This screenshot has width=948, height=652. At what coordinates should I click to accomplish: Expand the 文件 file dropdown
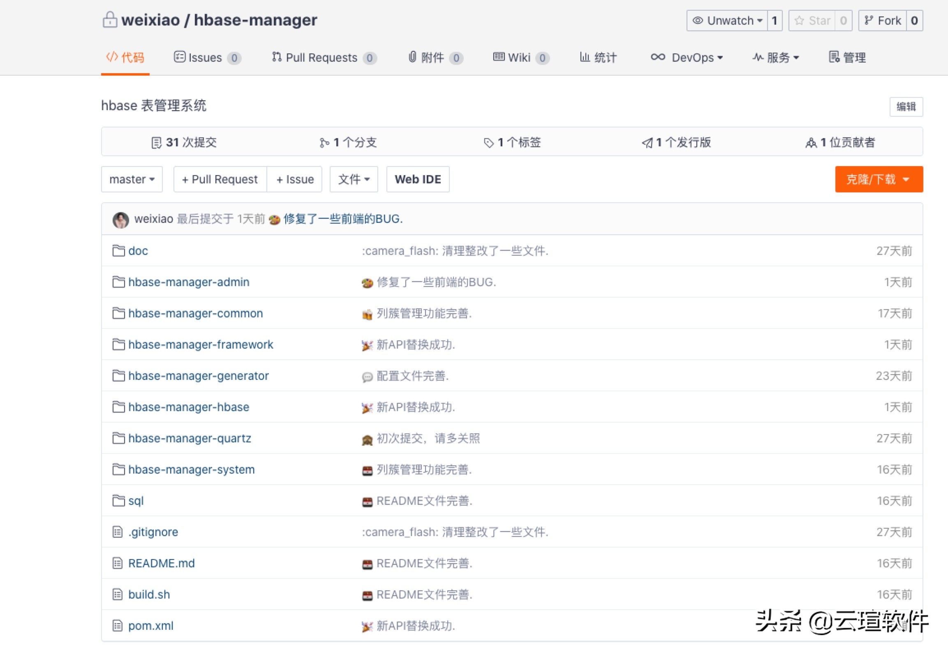click(x=353, y=179)
